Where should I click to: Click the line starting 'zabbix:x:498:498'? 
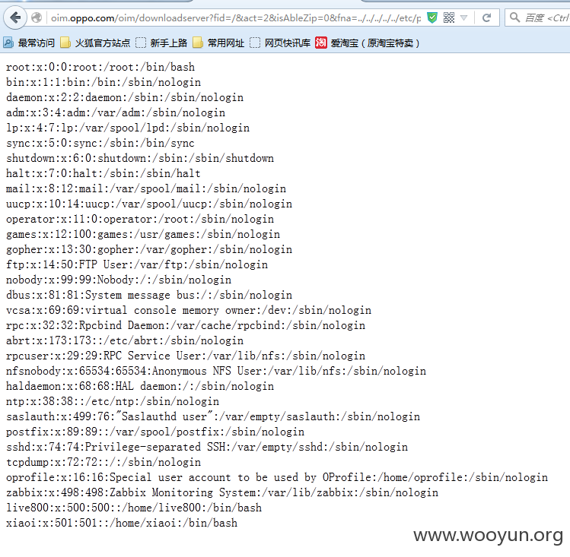click(x=222, y=492)
